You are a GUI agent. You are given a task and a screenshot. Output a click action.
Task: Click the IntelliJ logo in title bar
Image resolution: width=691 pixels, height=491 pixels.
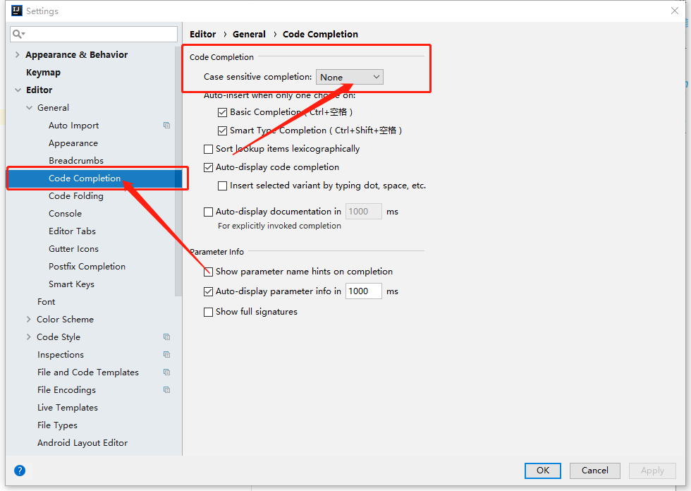pyautogui.click(x=17, y=11)
